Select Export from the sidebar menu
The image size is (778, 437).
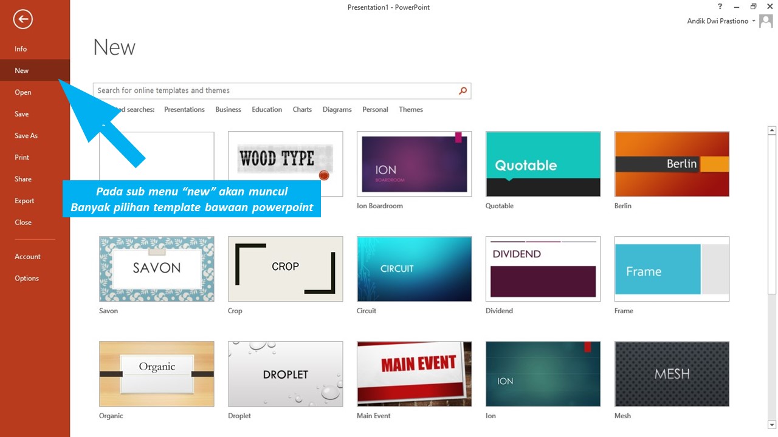click(x=24, y=200)
